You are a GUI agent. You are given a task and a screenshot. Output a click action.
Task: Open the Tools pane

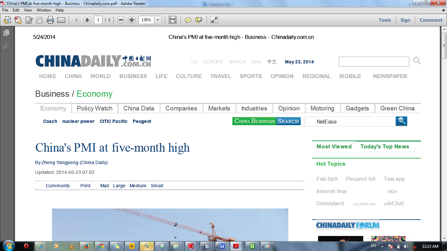[x=385, y=20]
